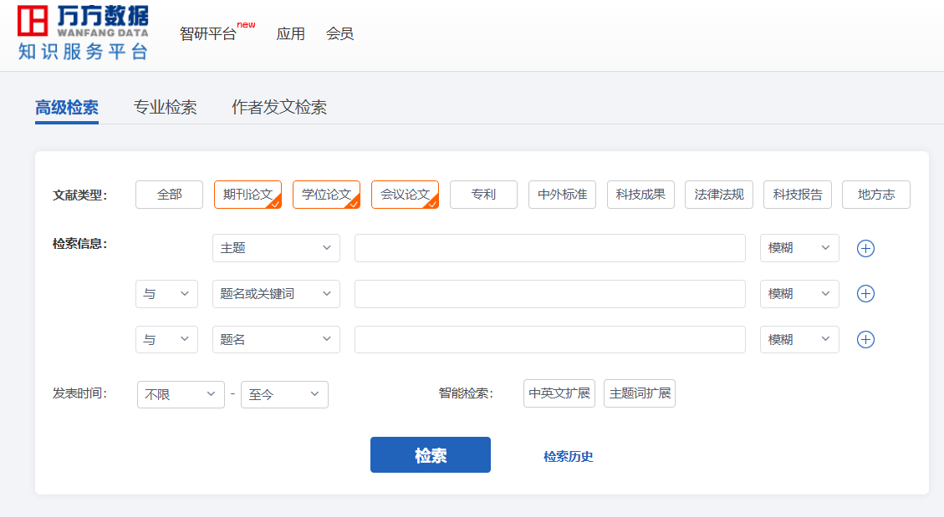
Task: Open the 智研平台 menu item
Action: coord(208,34)
